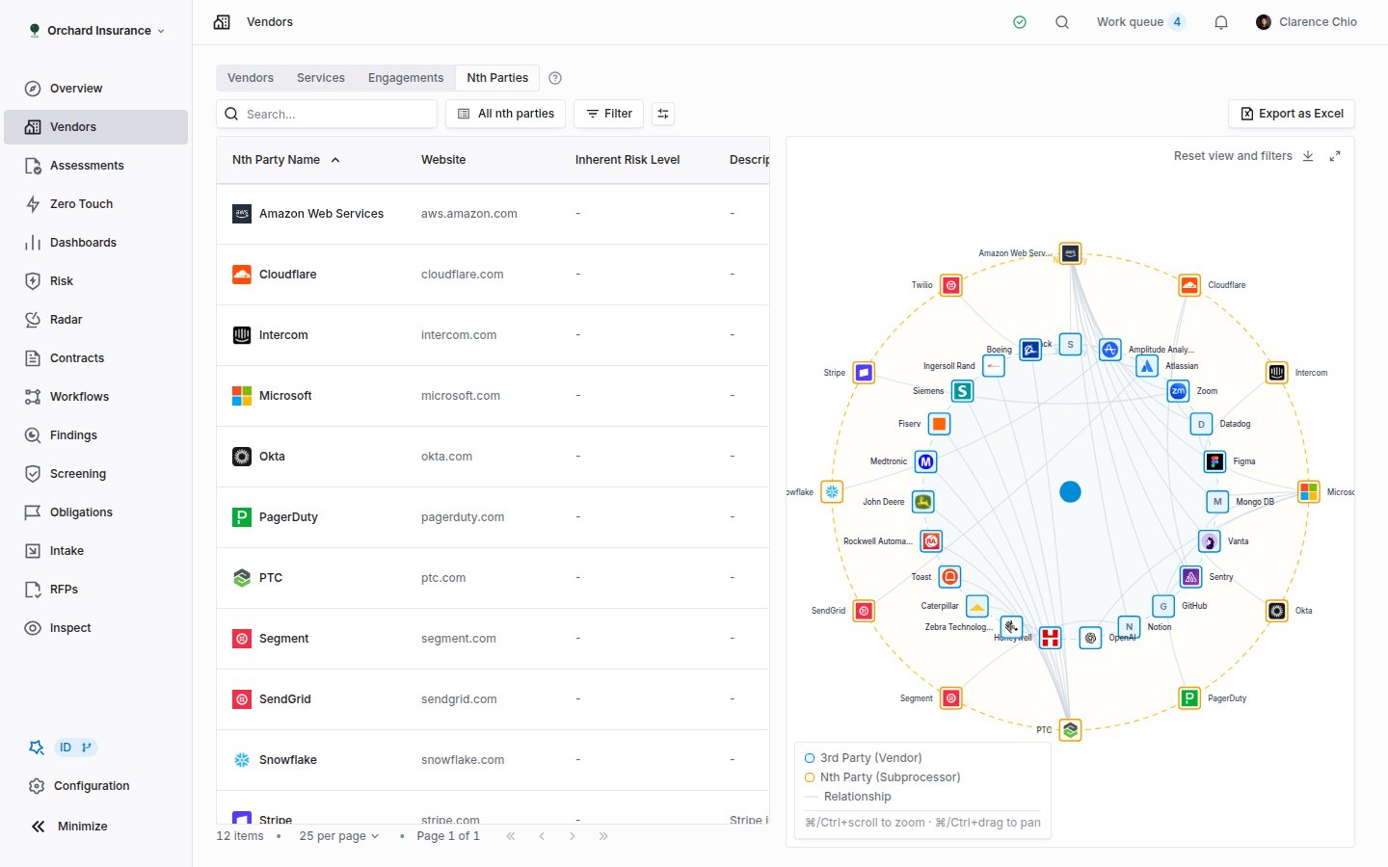Open Workflows in the sidebar

pyautogui.click(x=96, y=397)
